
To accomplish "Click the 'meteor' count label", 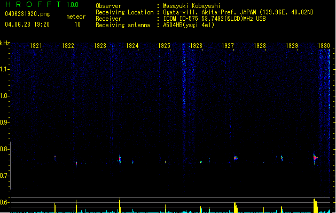I will [x=76, y=17].
